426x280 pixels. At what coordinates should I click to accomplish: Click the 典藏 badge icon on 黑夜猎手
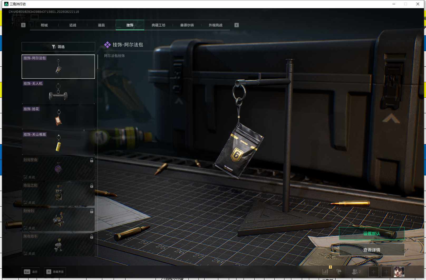(x=26, y=254)
